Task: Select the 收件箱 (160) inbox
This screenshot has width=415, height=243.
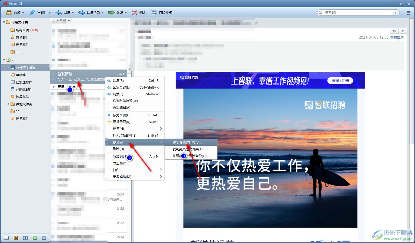Action: 25,67
